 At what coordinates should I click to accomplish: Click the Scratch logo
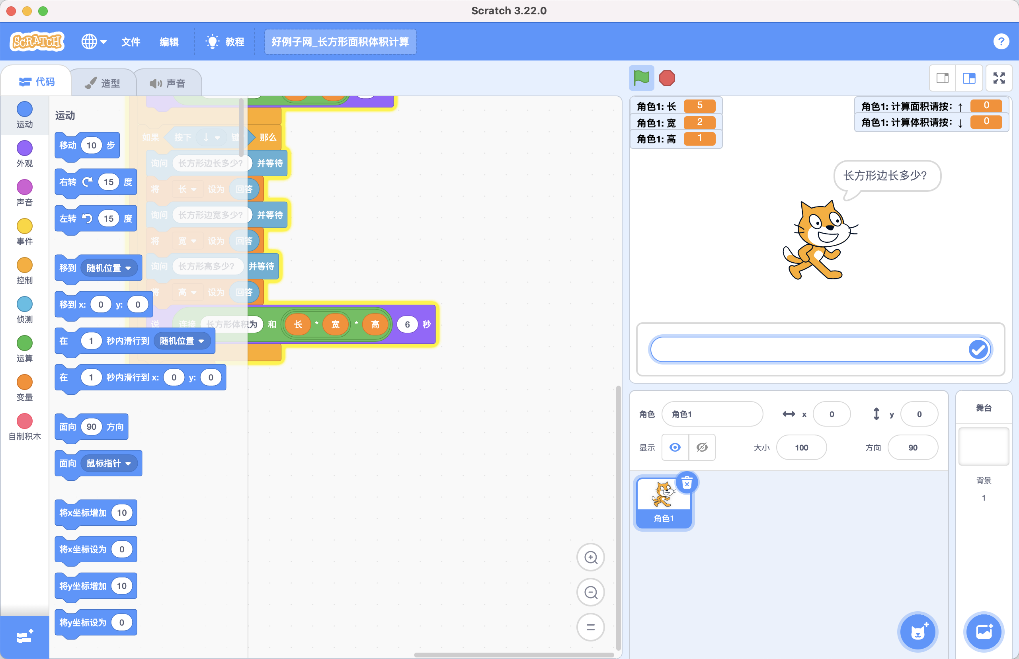(37, 41)
